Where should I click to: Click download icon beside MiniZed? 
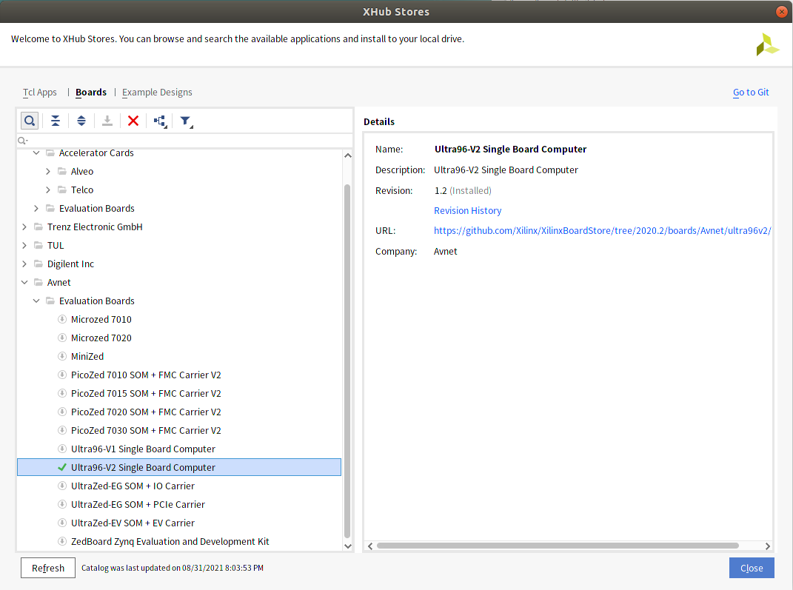pos(62,356)
